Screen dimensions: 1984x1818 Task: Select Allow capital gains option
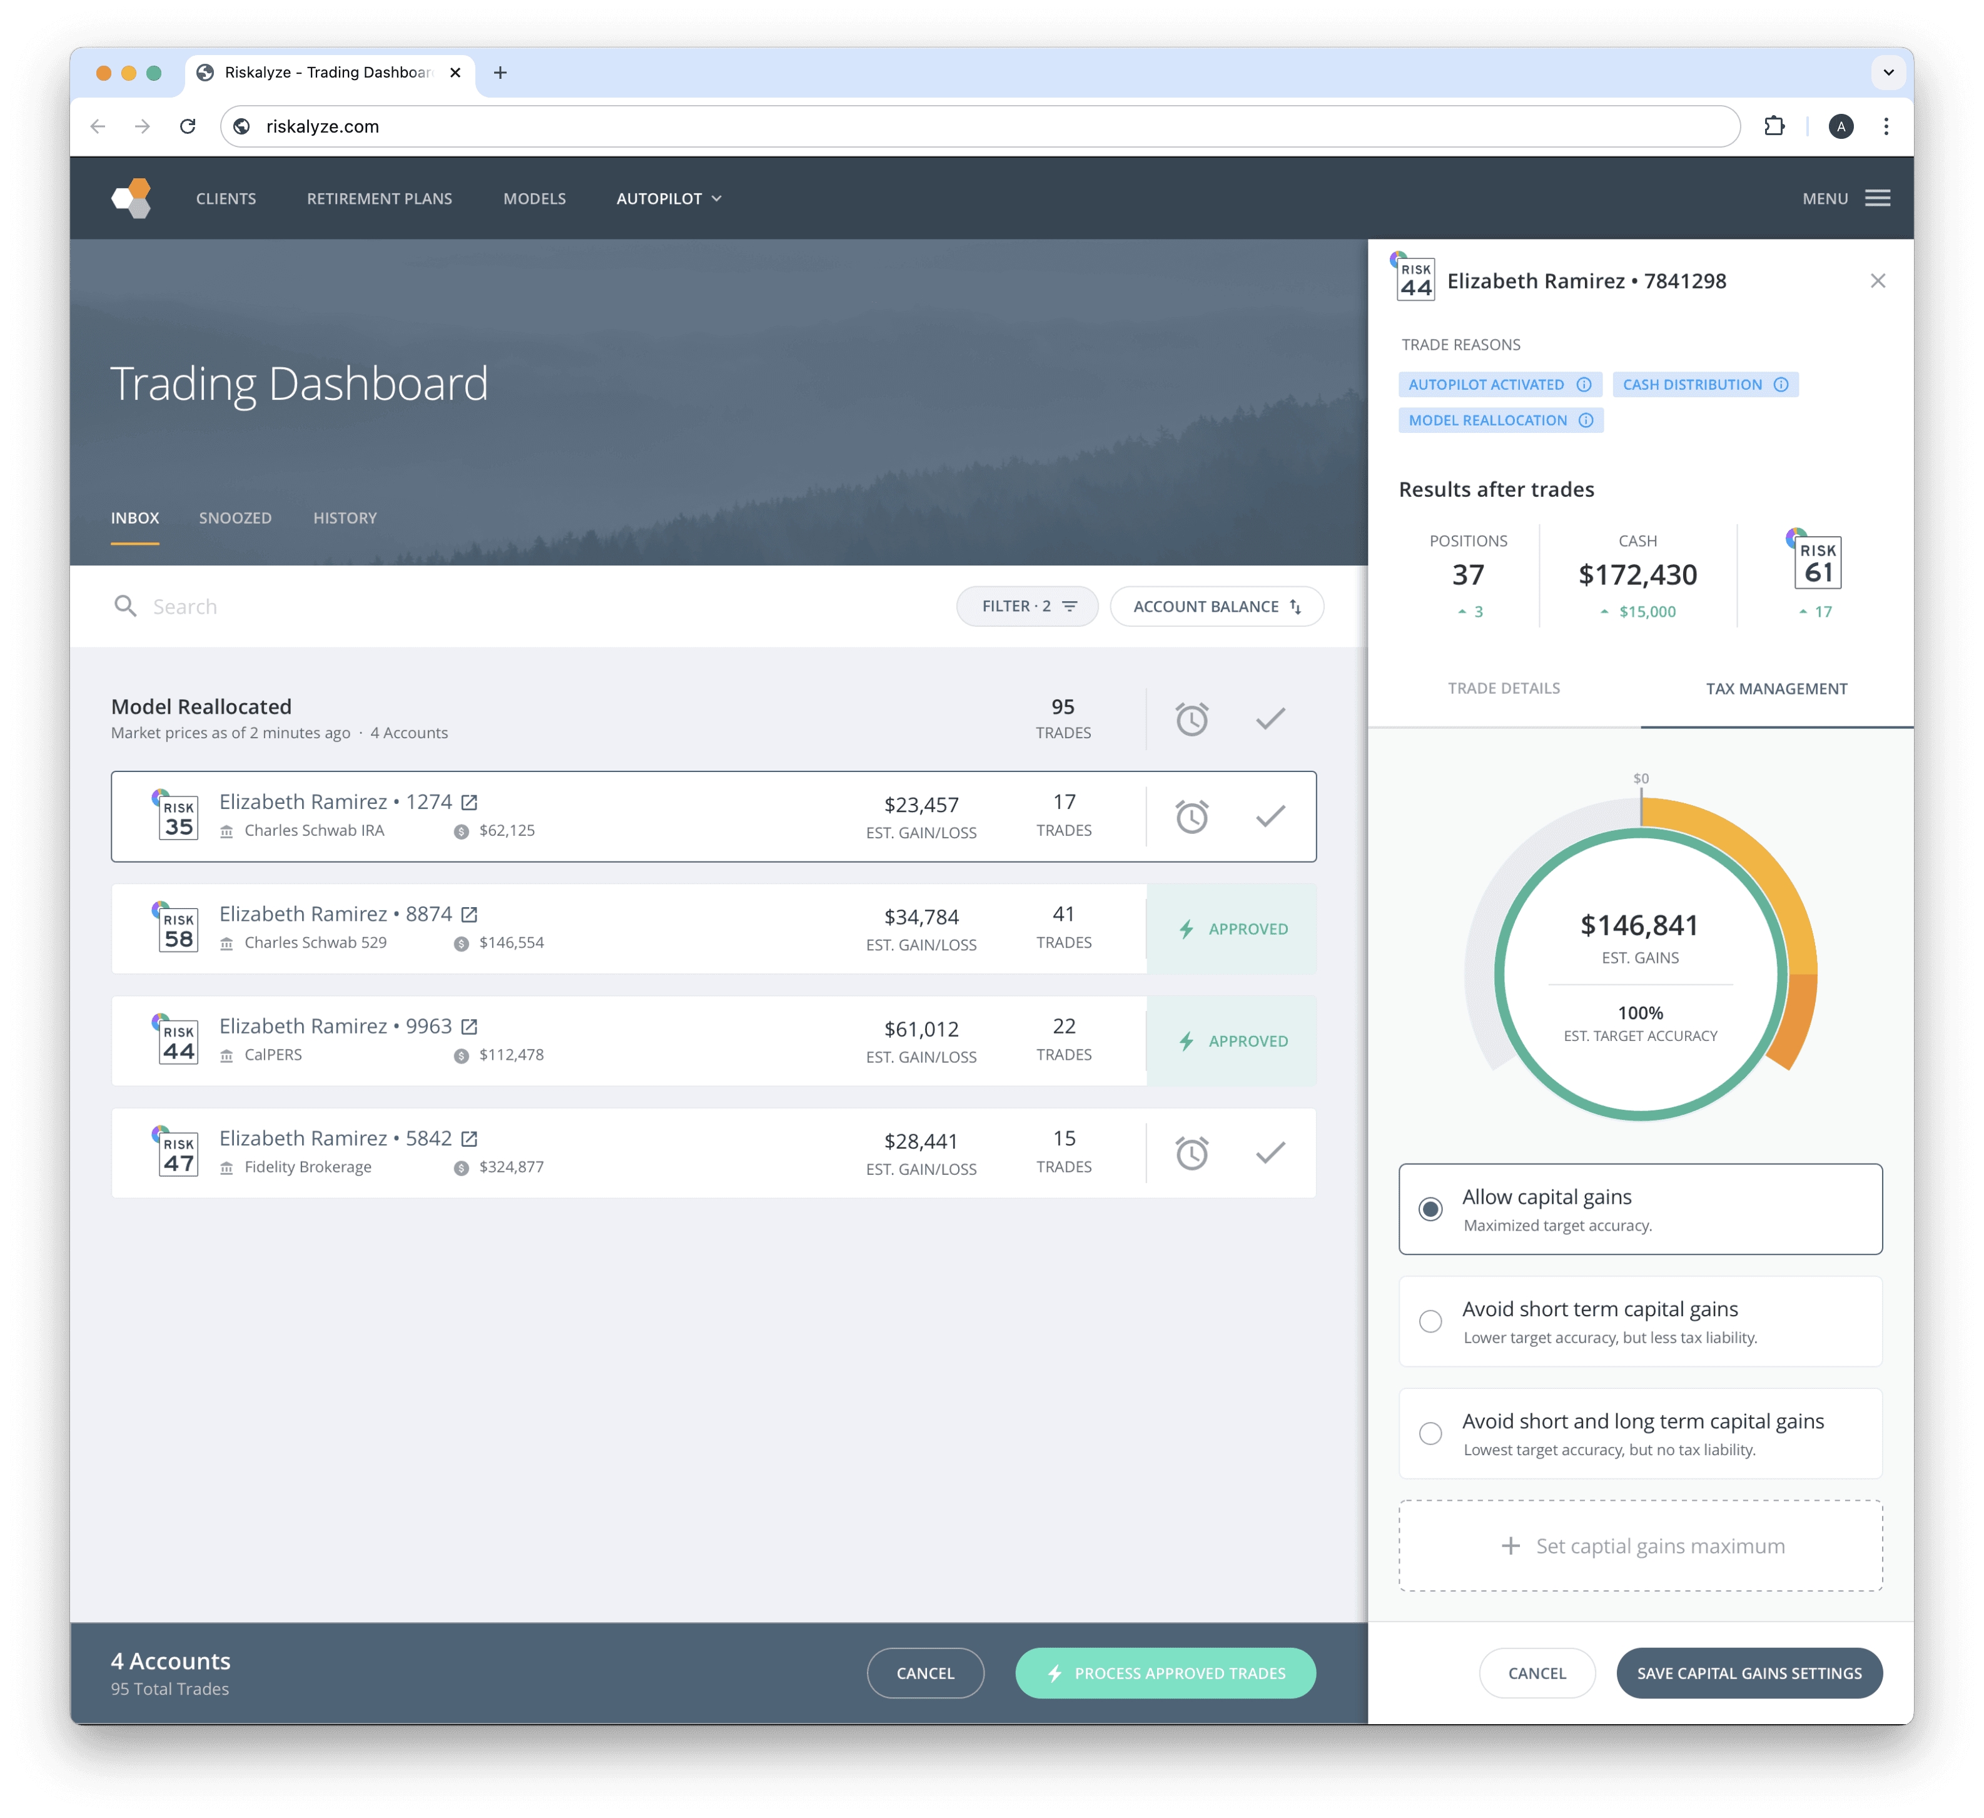click(x=1430, y=1209)
